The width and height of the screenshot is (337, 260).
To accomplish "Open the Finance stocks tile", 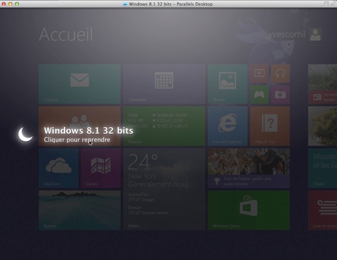I will coord(164,126).
